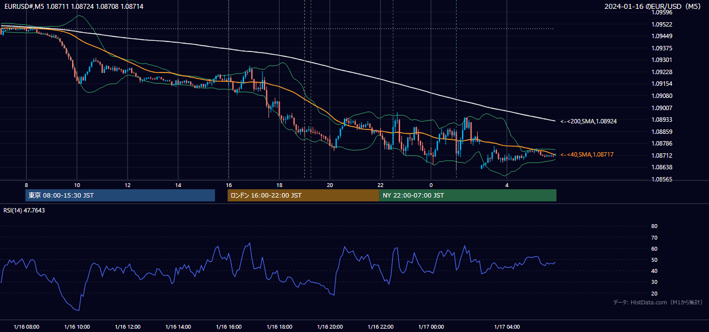Click hour 8 on the chart time axis
This screenshot has height=332, width=709.
coord(26,185)
